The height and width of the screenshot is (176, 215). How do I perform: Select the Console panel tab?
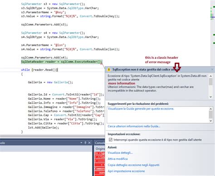(99, 143)
